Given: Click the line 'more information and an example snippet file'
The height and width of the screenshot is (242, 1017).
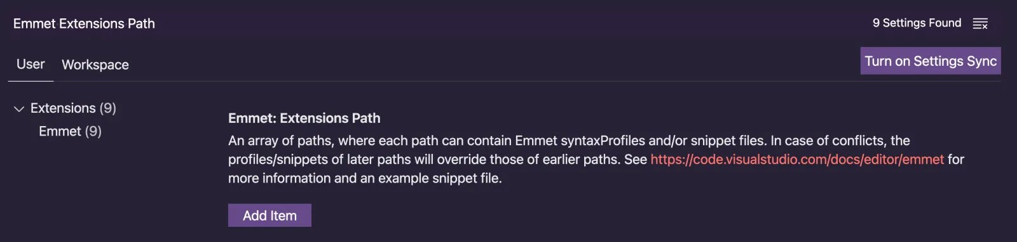Looking at the screenshot, I should (365, 178).
